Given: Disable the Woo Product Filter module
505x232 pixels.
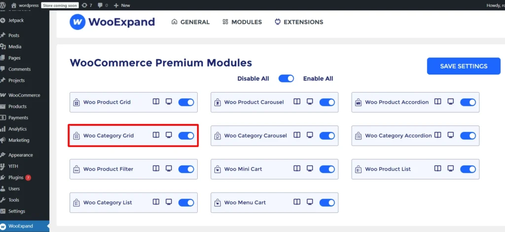Looking at the screenshot, I should click(x=186, y=169).
